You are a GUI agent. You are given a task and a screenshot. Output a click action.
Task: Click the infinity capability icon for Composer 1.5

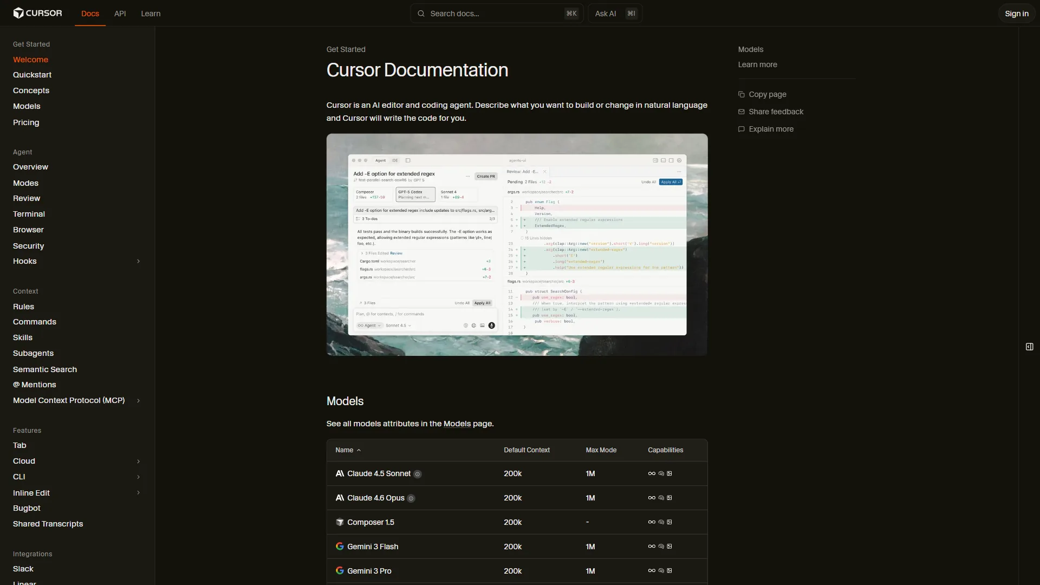(652, 522)
